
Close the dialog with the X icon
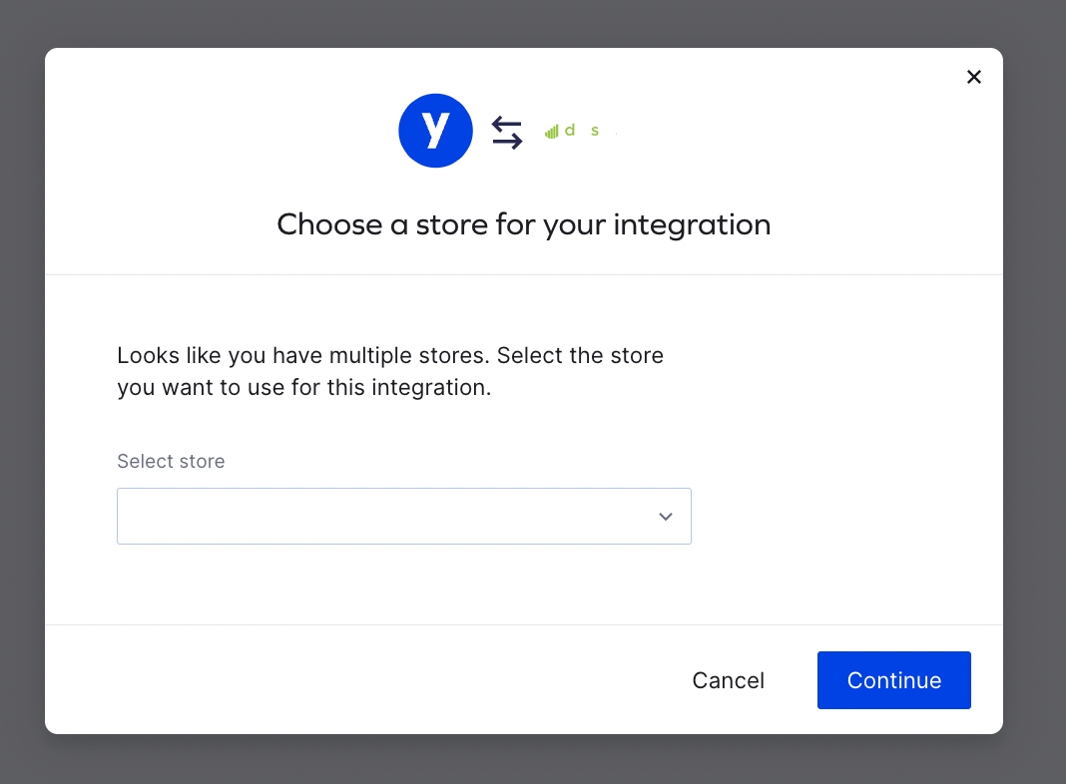(x=974, y=77)
